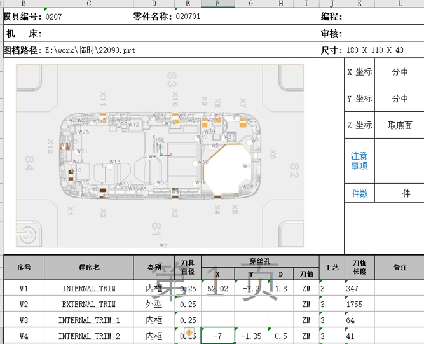Select column K header
The height and width of the screenshot is (344, 424).
pos(360,4)
